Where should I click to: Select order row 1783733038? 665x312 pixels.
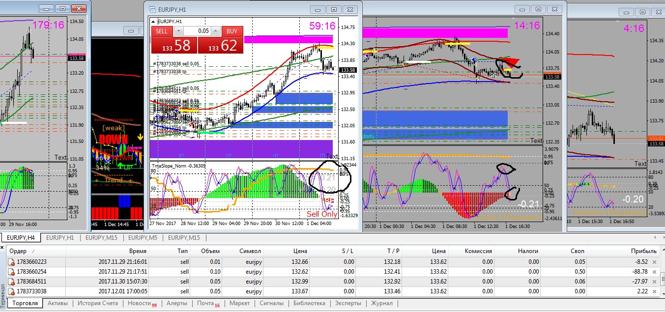point(332,291)
